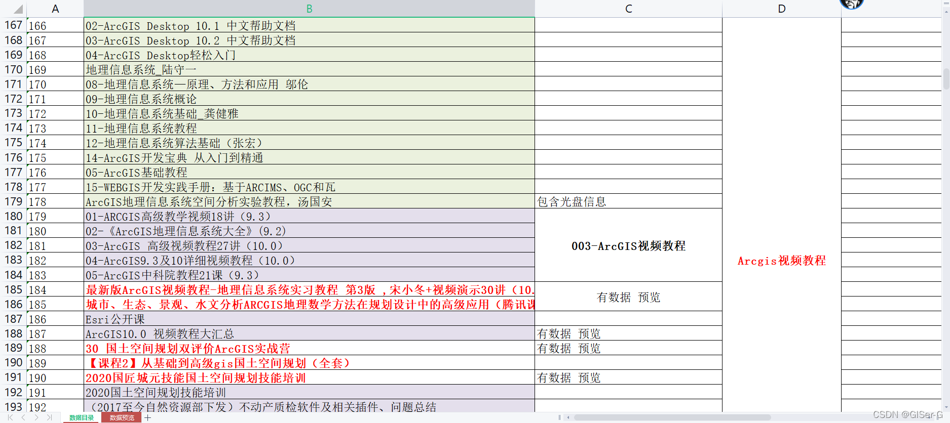Select cell 09-地理信息系统概论
Screen dimensions: 950x423
309,99
